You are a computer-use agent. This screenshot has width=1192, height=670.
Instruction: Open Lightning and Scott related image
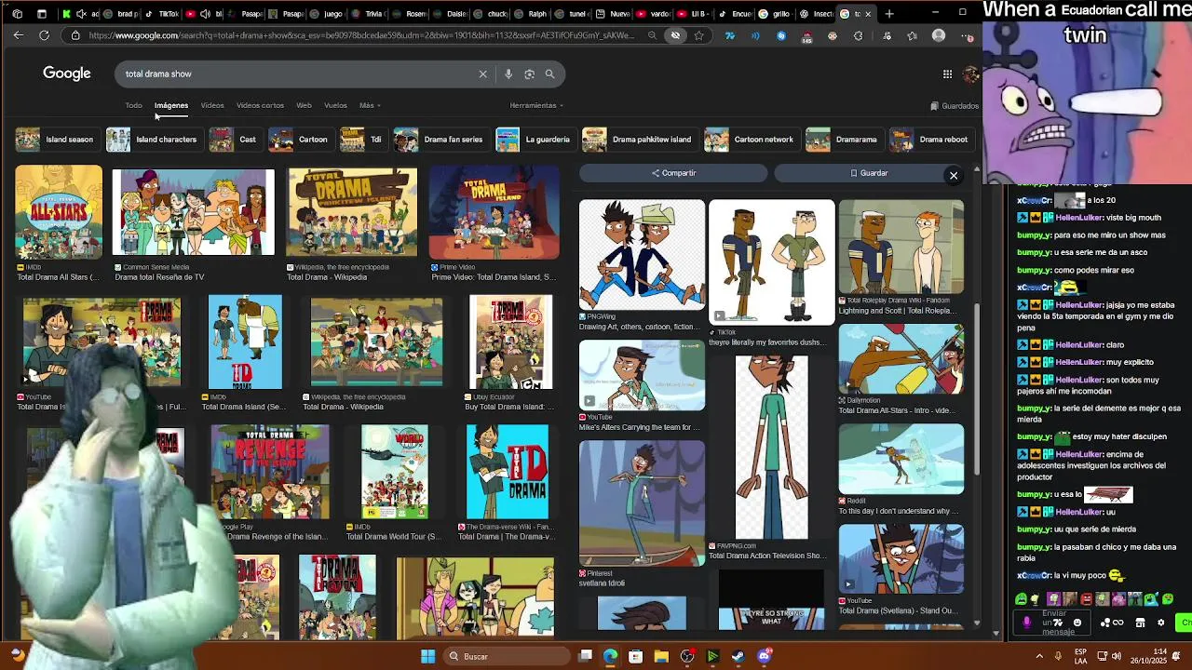point(901,248)
